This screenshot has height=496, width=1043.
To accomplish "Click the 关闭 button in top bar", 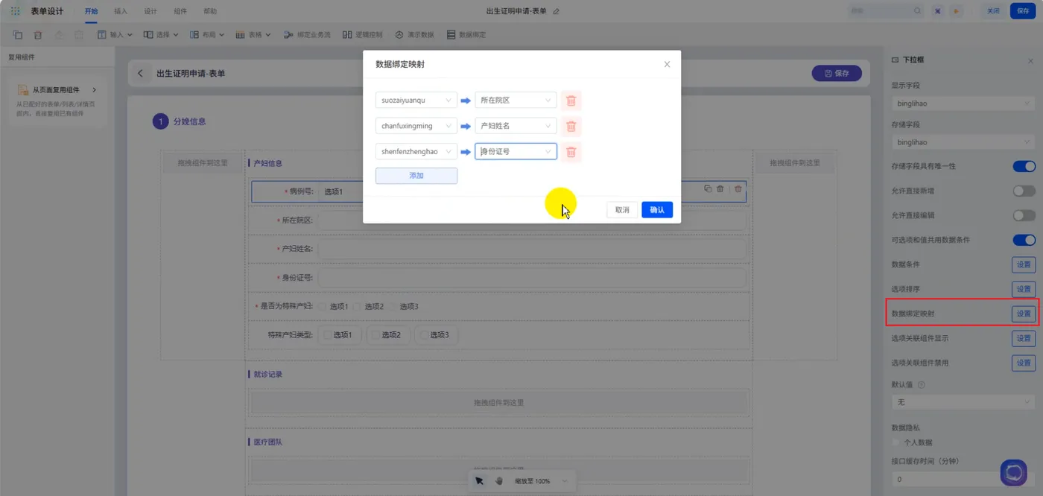I will point(993,11).
